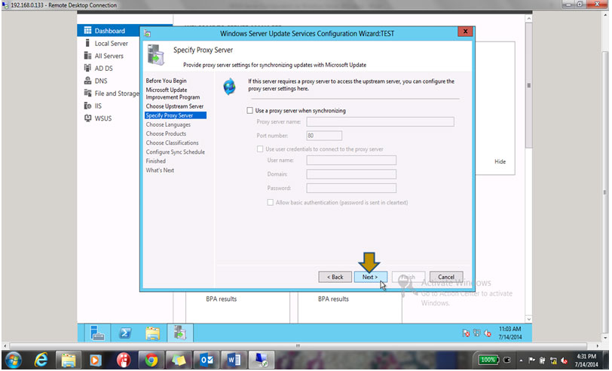This screenshot has width=612, height=371.
Task: Open IIS role in sidebar
Action: 97,106
